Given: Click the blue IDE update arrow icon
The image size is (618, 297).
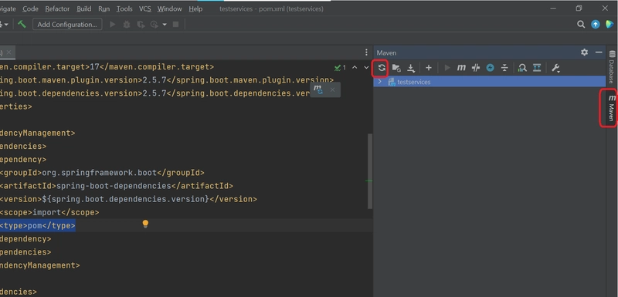Looking at the screenshot, I should click(595, 25).
